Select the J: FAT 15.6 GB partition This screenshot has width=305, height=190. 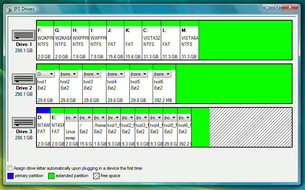click(x=115, y=43)
